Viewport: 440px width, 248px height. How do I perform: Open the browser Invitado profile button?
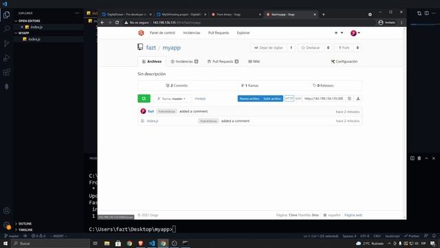(x=386, y=23)
